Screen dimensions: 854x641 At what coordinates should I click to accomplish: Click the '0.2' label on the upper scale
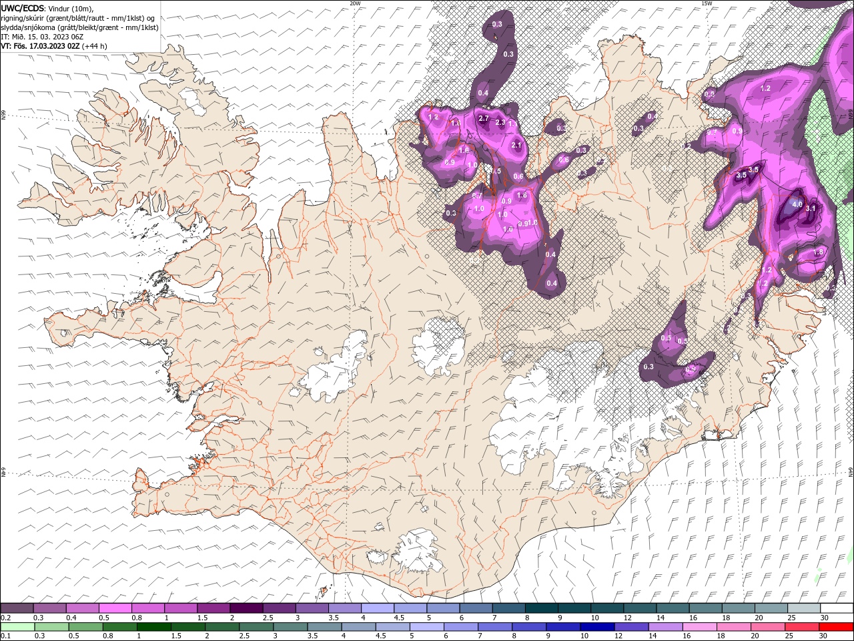point(5,618)
